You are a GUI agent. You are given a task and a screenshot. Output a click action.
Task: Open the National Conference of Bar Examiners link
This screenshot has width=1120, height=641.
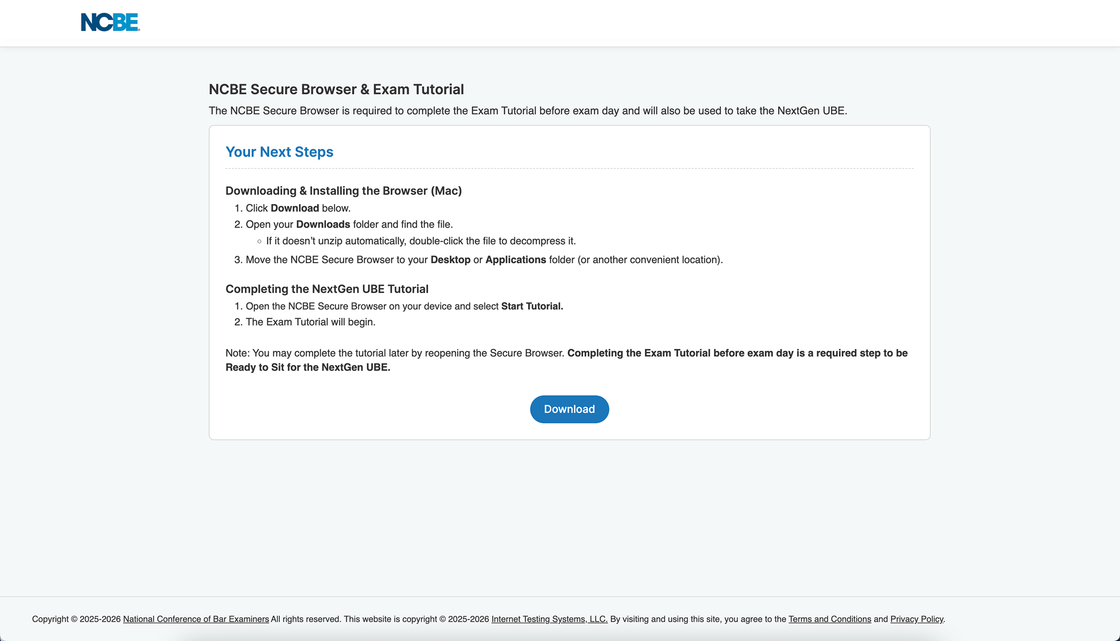(196, 619)
